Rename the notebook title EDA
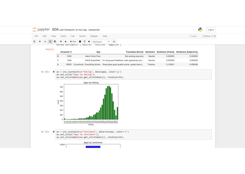 point(55,30)
